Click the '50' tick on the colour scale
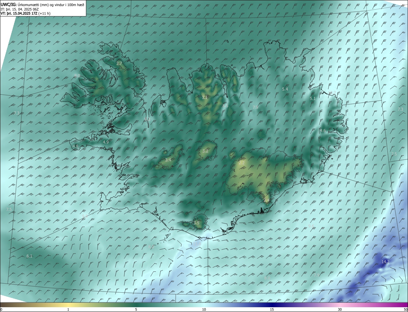The height and width of the screenshot is (312, 408). click(405, 310)
